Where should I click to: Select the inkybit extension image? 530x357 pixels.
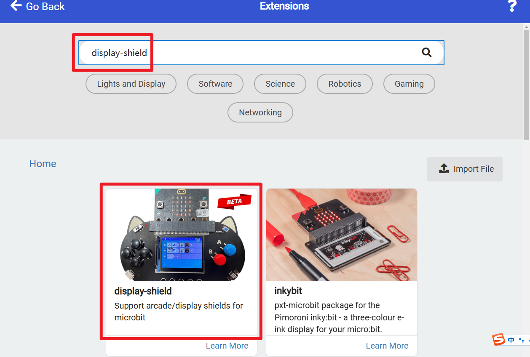(342, 235)
